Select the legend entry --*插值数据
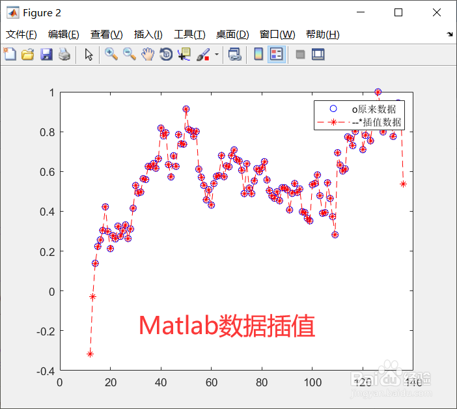457x409 pixels. (376, 122)
